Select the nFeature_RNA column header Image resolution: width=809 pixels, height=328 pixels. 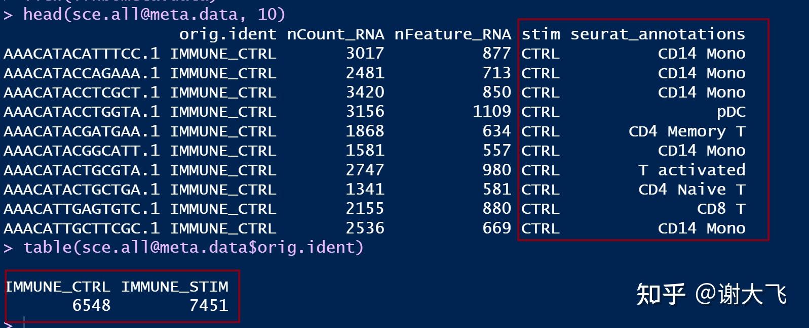[x=452, y=34]
